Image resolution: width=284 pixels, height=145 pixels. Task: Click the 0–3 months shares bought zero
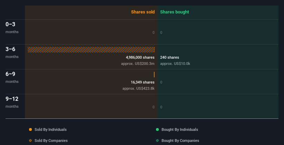point(161,32)
